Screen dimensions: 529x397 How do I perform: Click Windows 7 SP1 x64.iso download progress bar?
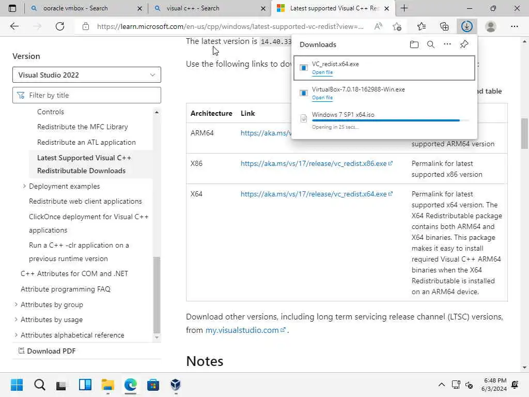390,120
